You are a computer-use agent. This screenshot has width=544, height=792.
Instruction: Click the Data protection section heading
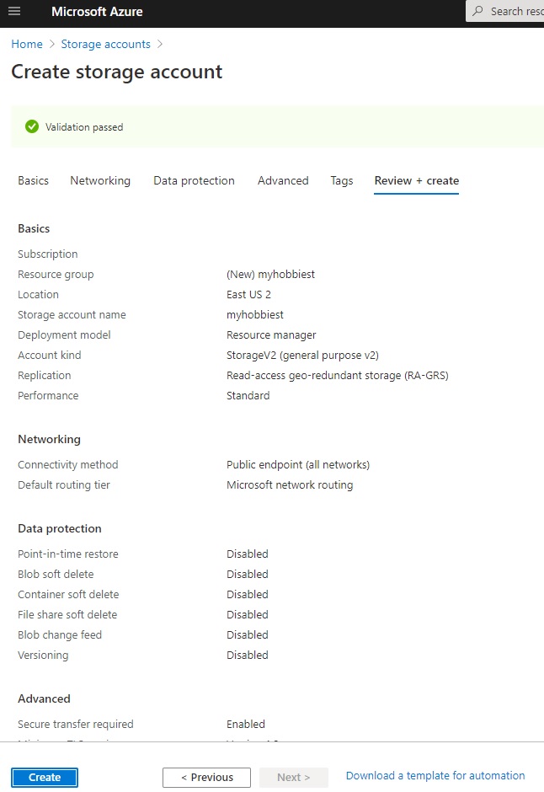coord(60,529)
